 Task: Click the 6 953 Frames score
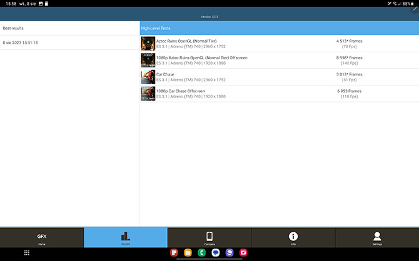[x=349, y=91]
